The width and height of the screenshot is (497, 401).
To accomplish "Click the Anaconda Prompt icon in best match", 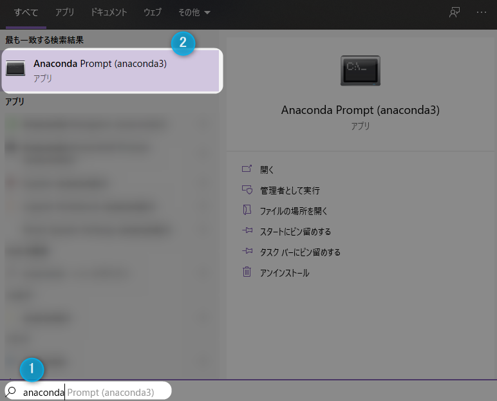I will 15,68.
